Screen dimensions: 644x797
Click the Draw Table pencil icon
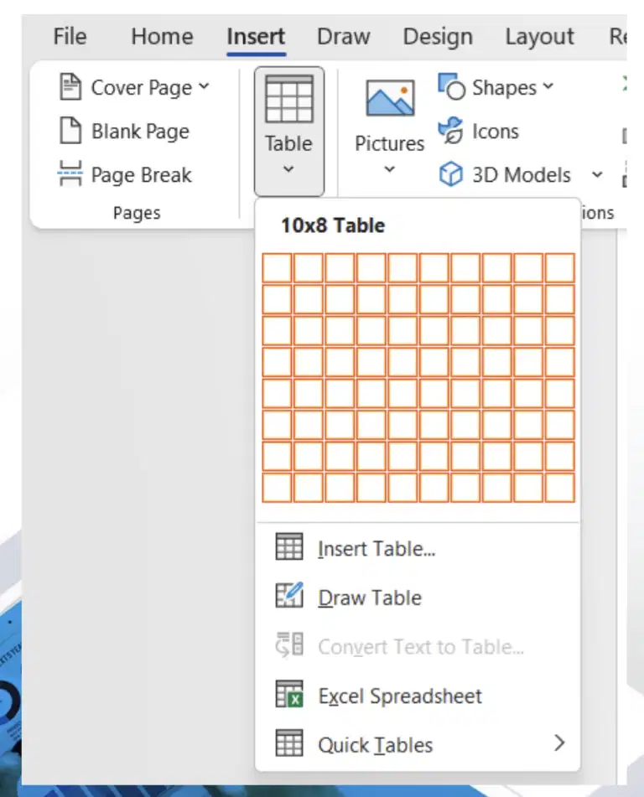289,595
